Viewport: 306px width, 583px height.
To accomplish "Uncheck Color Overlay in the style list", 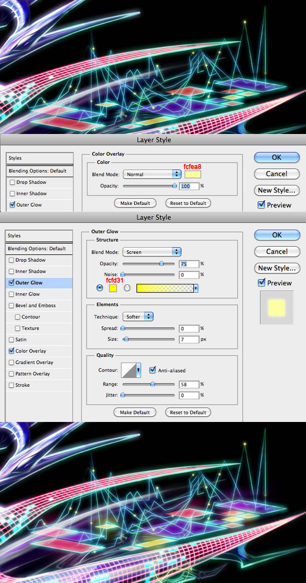I will pyautogui.click(x=11, y=351).
